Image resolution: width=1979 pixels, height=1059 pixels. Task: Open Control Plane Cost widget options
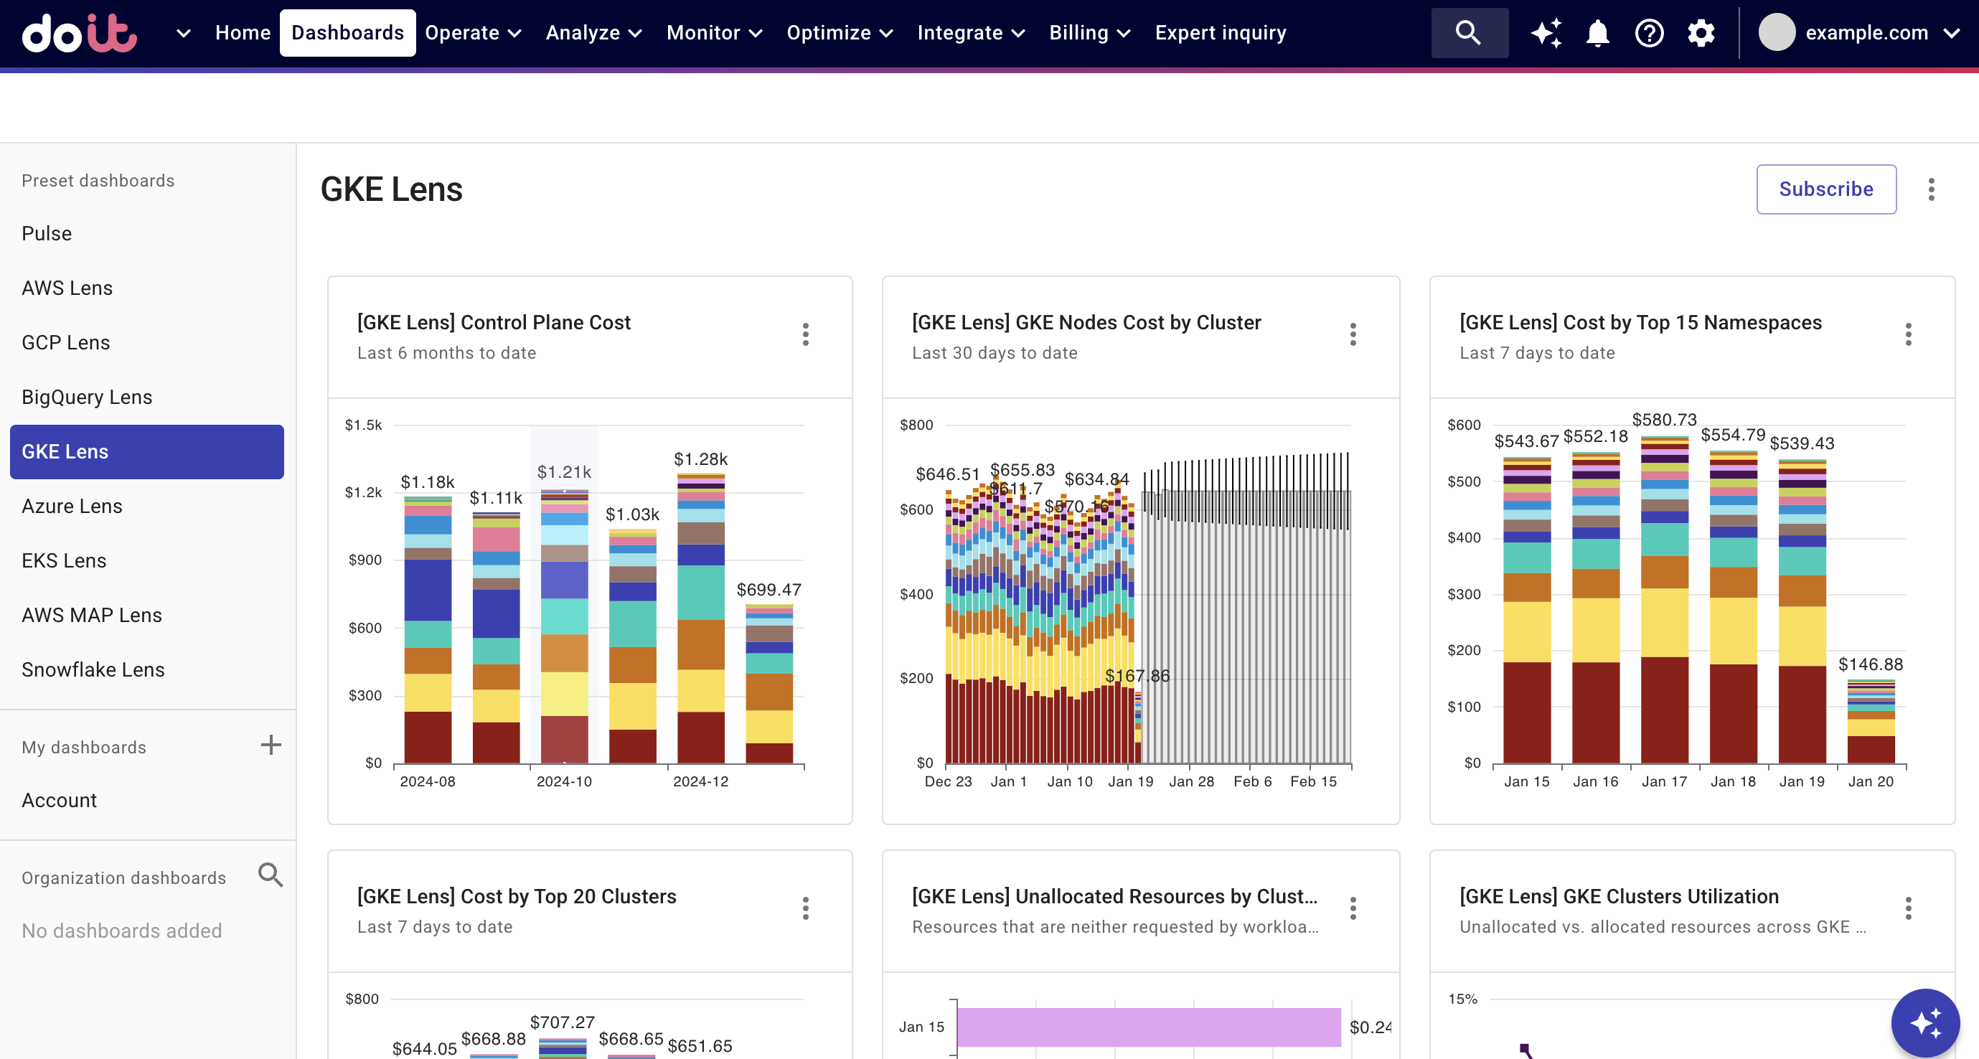(805, 334)
